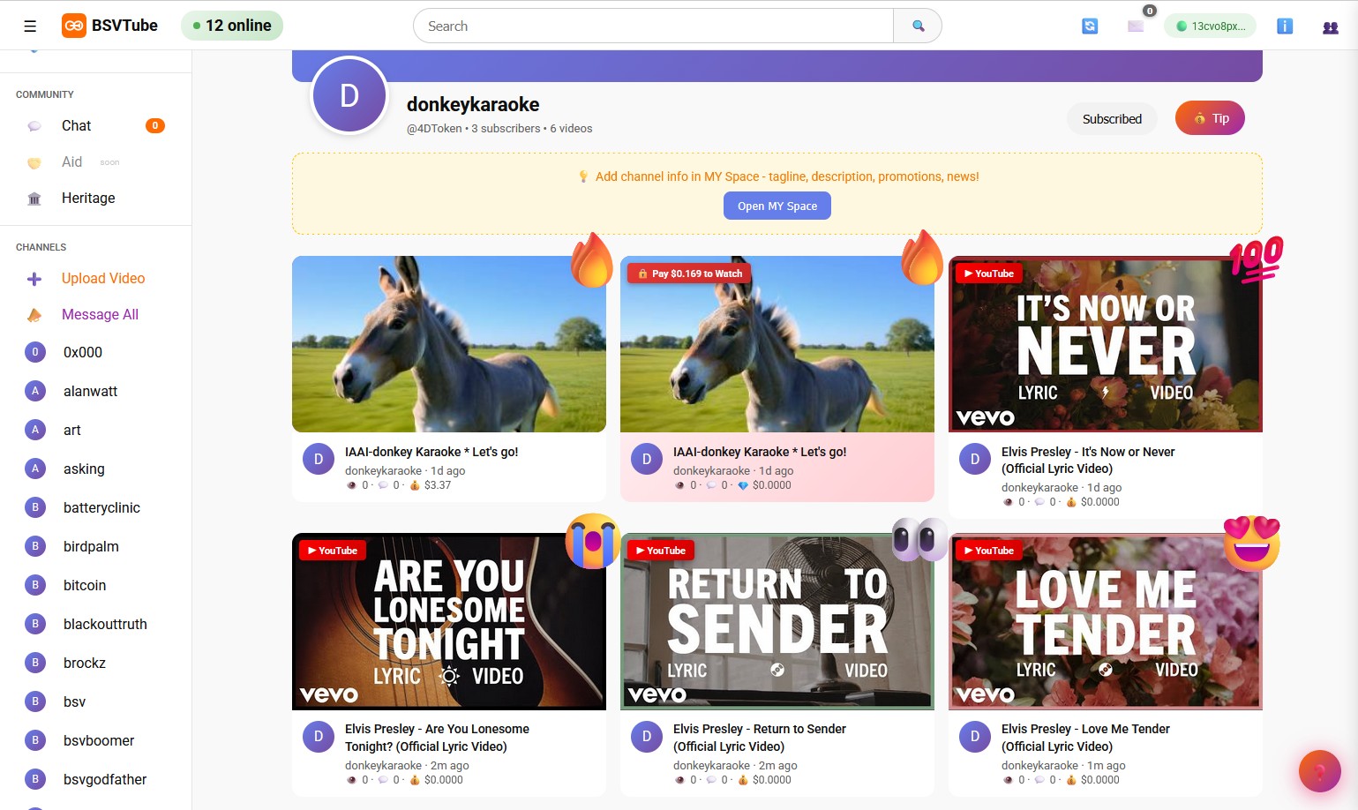
Task: Click the donkeykaraoke channel name heading
Action: (x=473, y=104)
